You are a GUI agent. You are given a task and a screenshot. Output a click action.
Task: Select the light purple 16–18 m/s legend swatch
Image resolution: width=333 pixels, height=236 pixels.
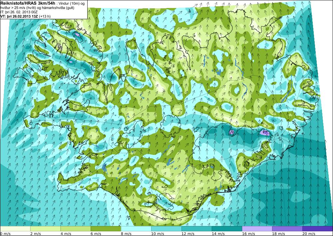257,229
